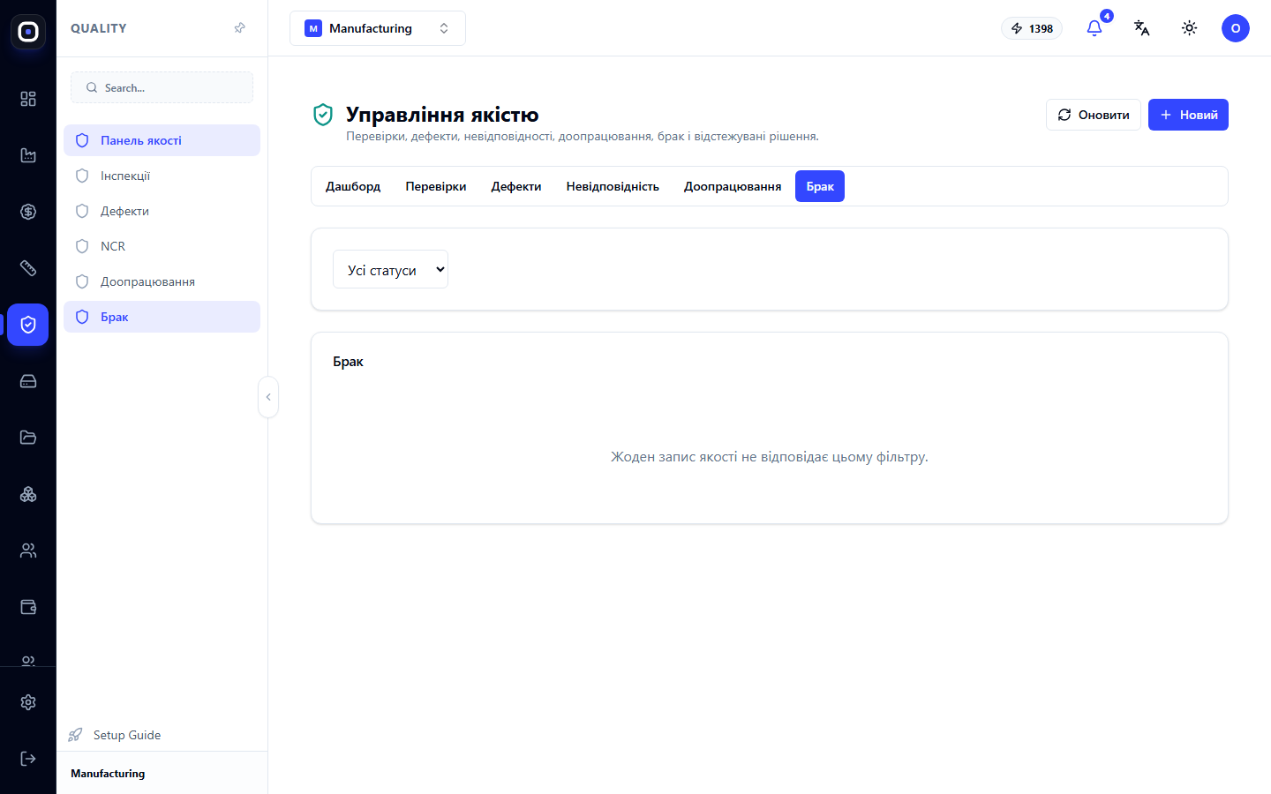Open the language translate icon

click(1142, 28)
